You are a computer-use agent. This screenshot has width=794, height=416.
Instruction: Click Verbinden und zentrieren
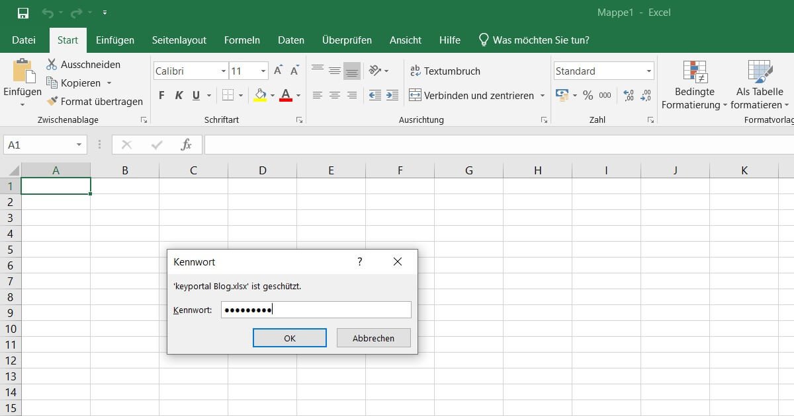471,96
